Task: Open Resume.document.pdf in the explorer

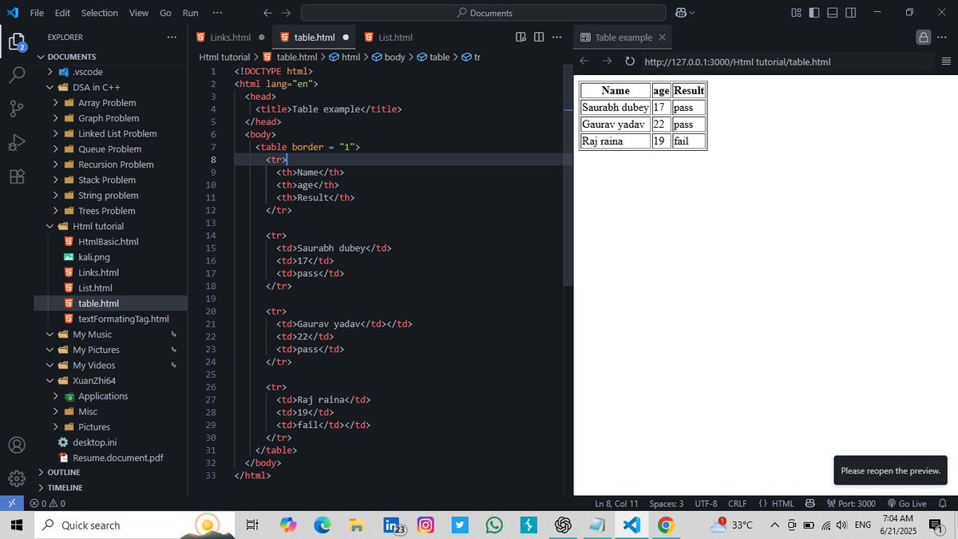Action: click(x=117, y=458)
